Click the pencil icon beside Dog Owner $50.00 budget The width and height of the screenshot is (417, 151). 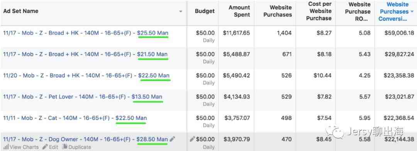pyautogui.click(x=192, y=139)
